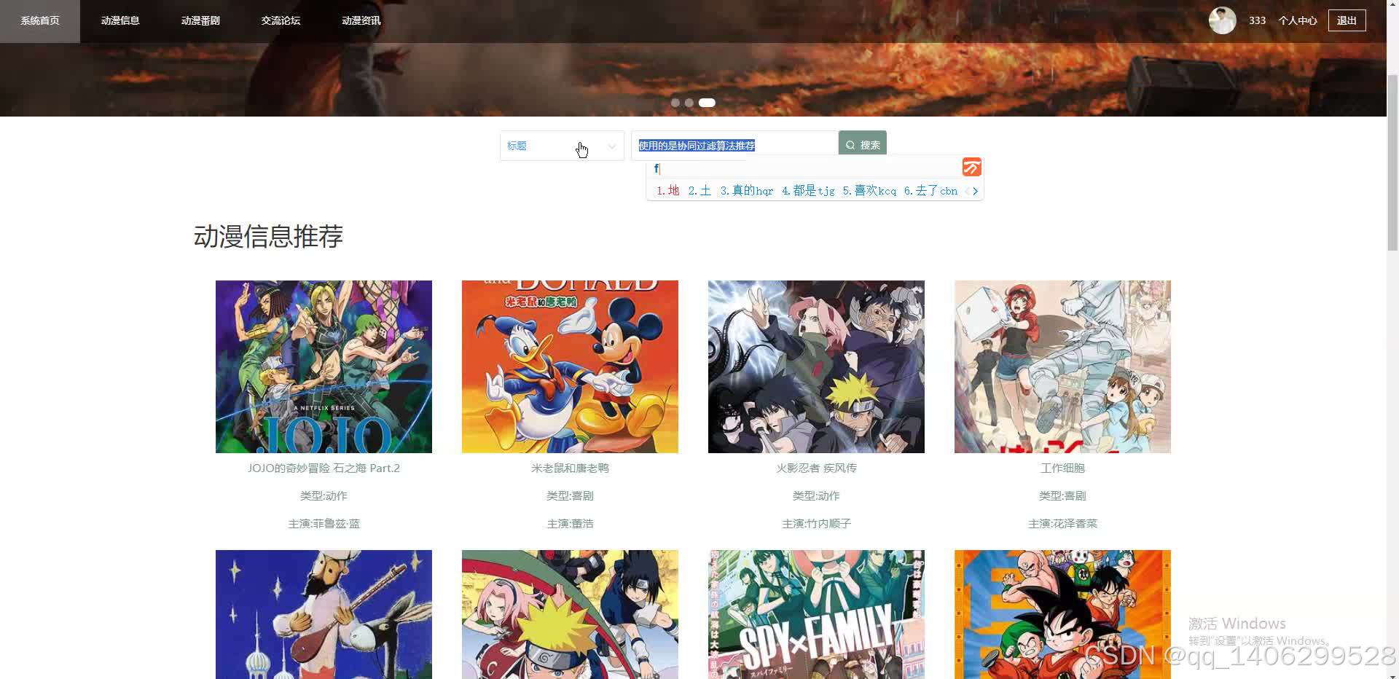Open the SPY×FAMILY poster thumbnail
This screenshot has height=679, width=1399.
816,614
